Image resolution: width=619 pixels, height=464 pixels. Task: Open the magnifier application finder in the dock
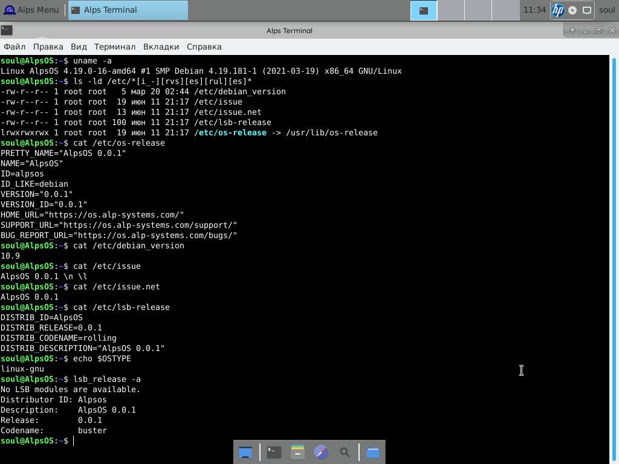coord(345,452)
